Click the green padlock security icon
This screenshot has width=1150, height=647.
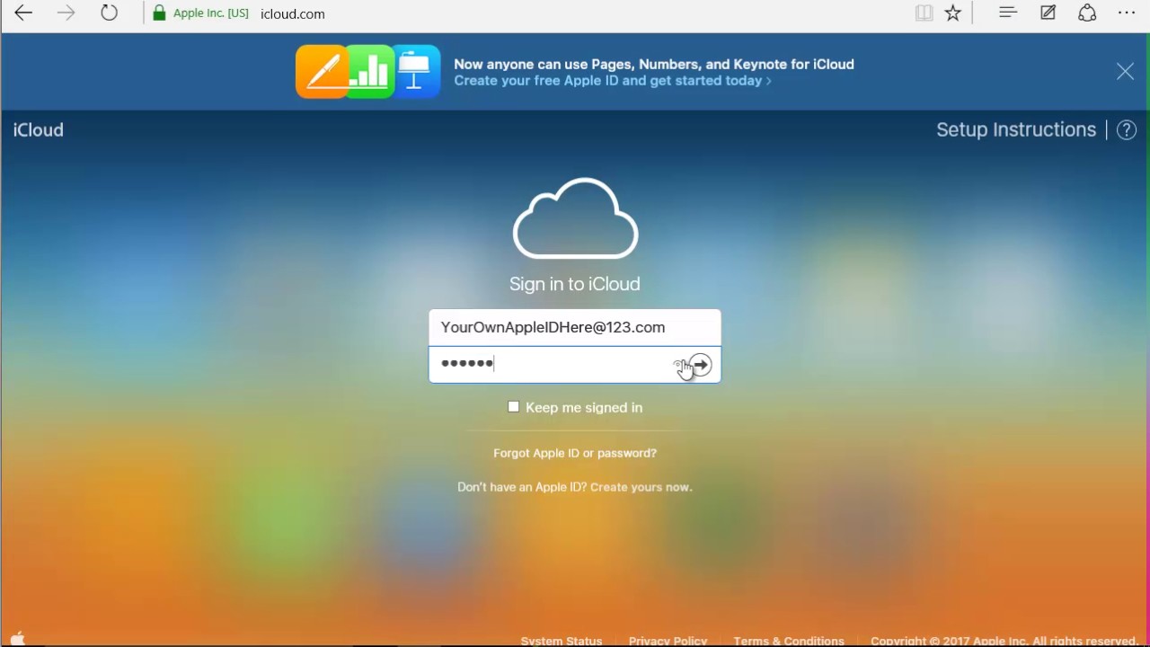160,13
